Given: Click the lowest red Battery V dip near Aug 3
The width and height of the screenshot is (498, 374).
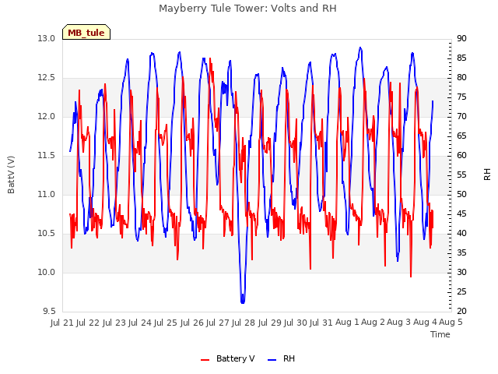Looking at the screenshot, I should (411, 276).
